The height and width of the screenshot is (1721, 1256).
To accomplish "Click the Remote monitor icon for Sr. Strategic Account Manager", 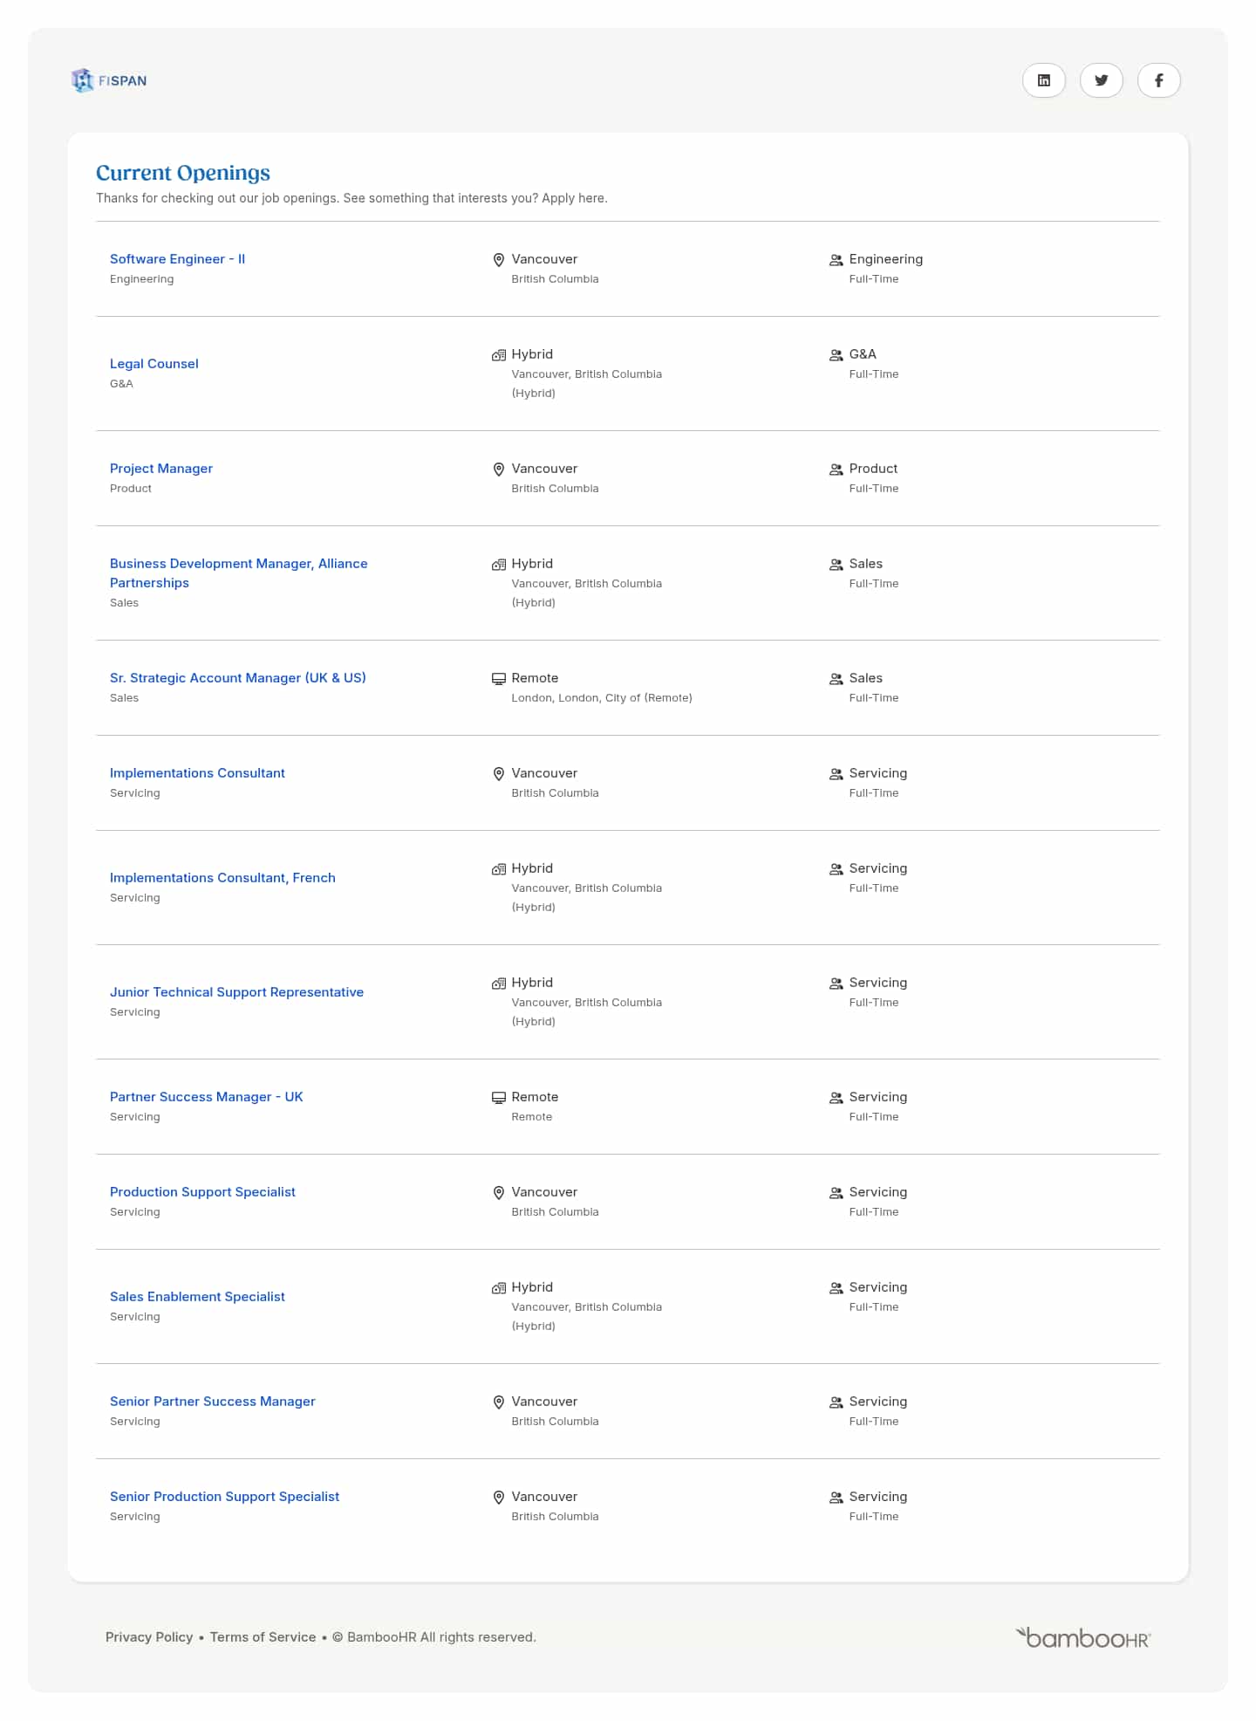I will (499, 679).
